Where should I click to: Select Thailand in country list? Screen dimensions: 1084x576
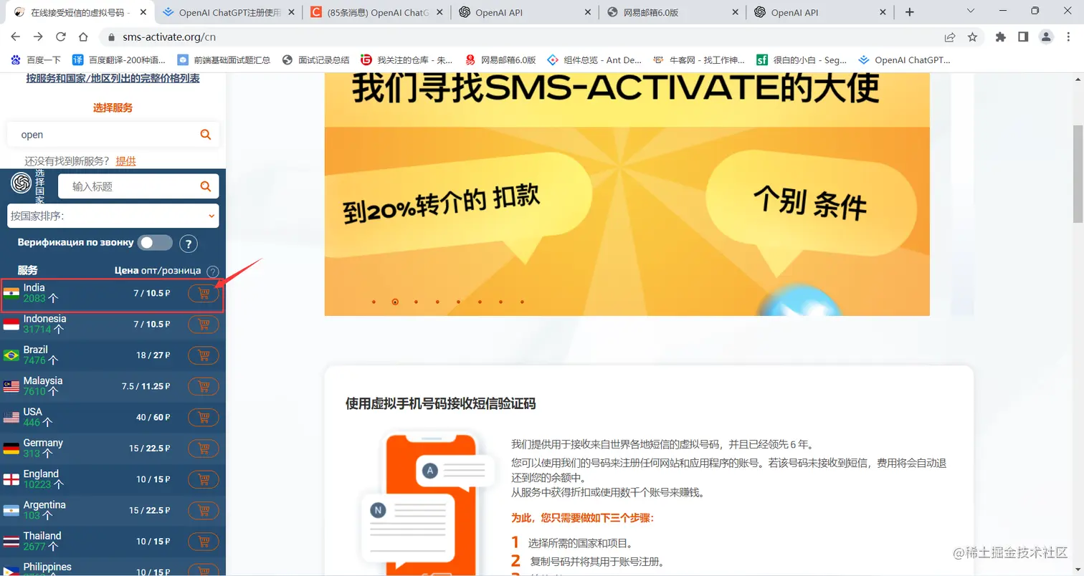[x=113, y=541]
